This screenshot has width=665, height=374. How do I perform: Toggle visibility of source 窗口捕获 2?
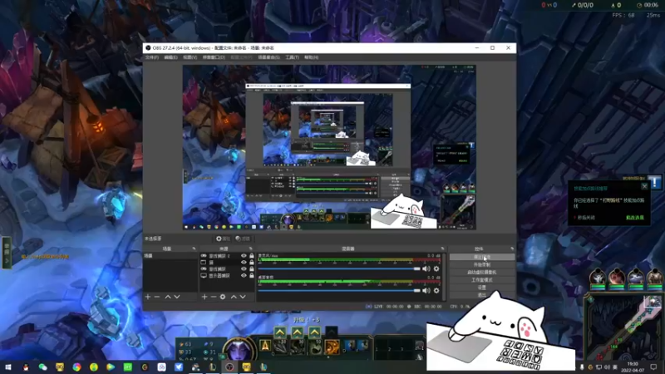point(244,256)
